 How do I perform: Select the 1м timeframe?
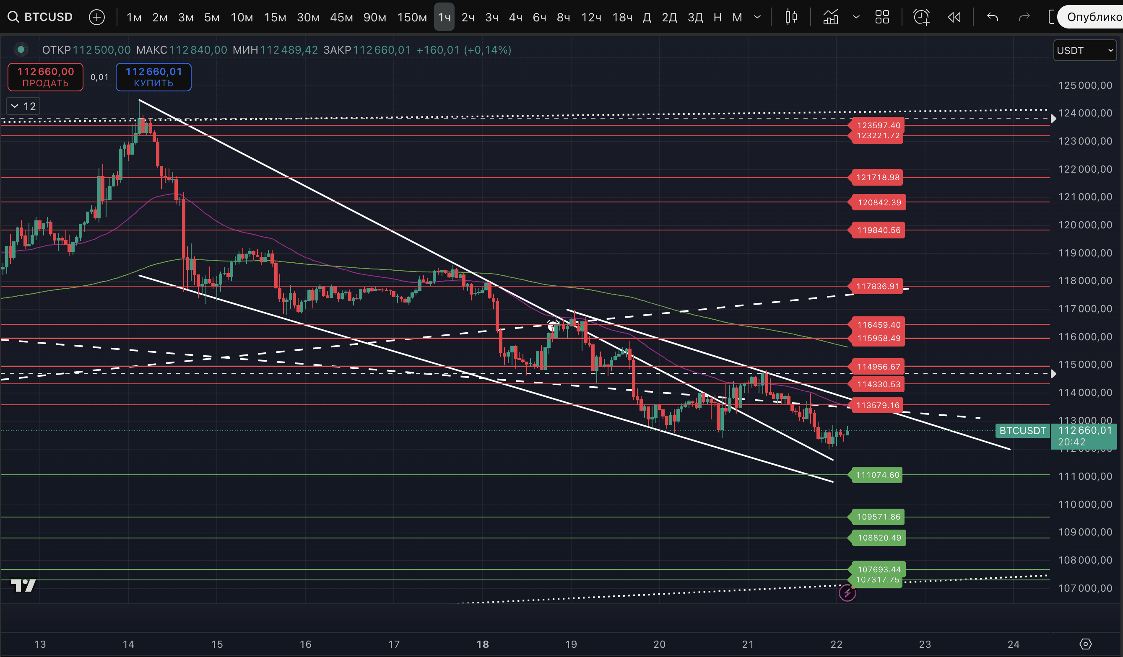[x=134, y=17]
